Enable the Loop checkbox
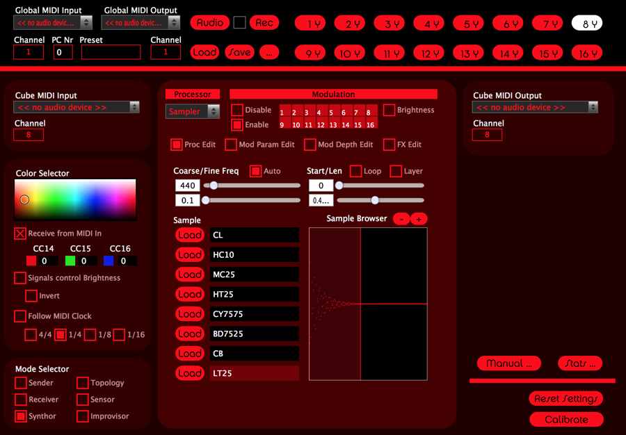626x435 pixels. [x=355, y=171]
